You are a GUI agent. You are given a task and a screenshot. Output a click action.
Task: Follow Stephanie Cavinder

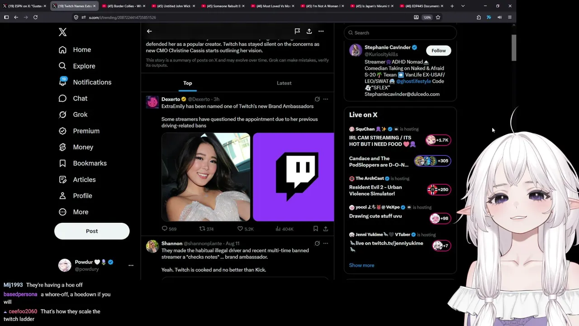click(438, 51)
